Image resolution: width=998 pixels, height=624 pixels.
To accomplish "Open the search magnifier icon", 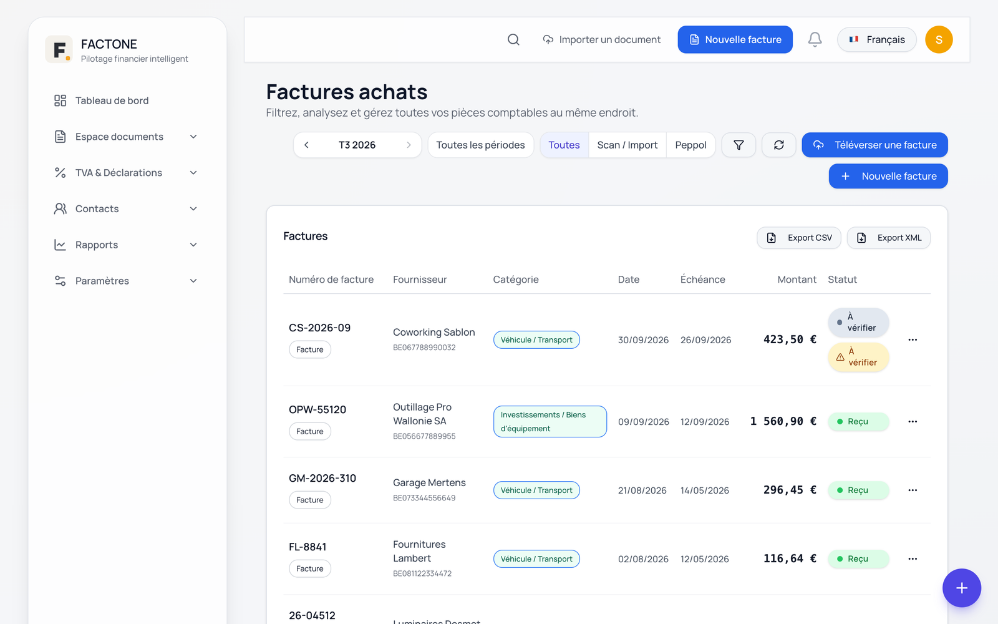I will click(x=513, y=39).
